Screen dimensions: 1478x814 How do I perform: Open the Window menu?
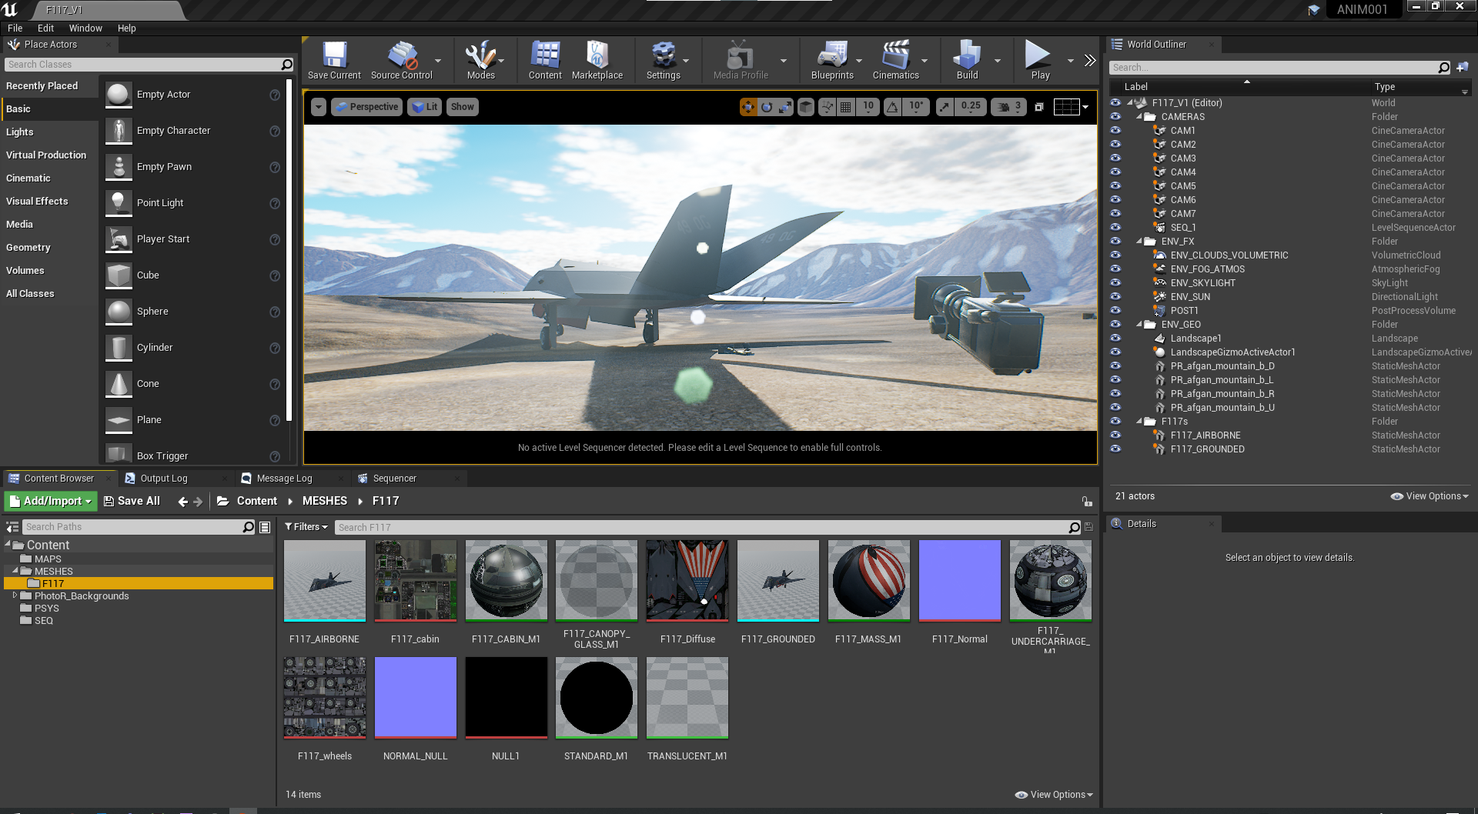[85, 28]
